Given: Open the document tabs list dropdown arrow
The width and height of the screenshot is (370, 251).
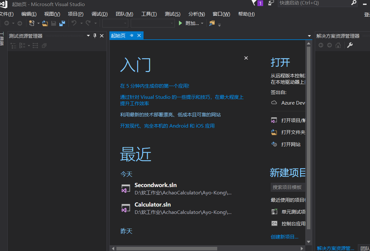Looking at the screenshot, I should [309, 36].
